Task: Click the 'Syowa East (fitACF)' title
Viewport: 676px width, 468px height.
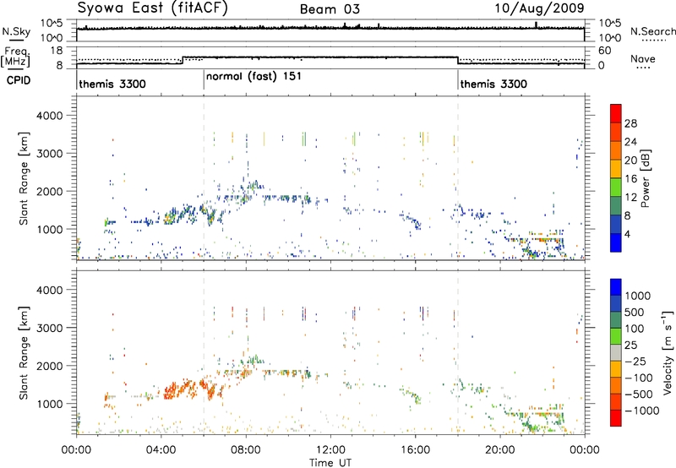Action: coord(153,8)
